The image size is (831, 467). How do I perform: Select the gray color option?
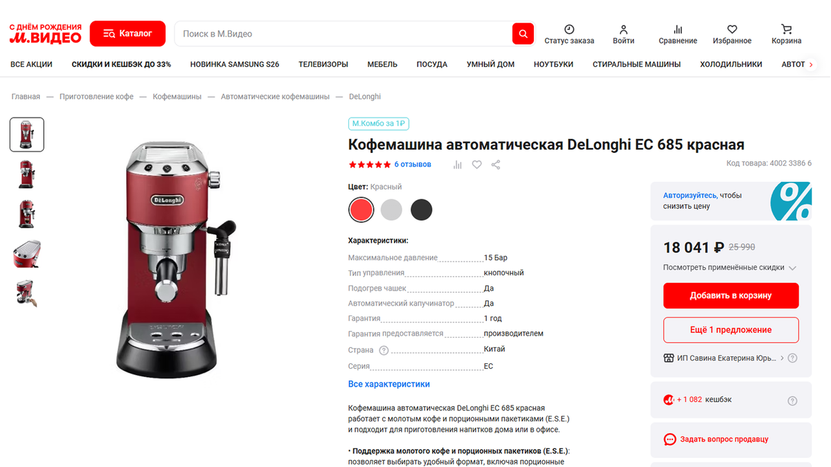391,210
